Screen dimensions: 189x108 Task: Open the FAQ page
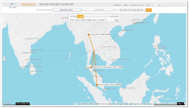(x=148, y=5)
